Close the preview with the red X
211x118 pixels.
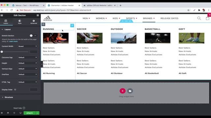coord(209,15)
